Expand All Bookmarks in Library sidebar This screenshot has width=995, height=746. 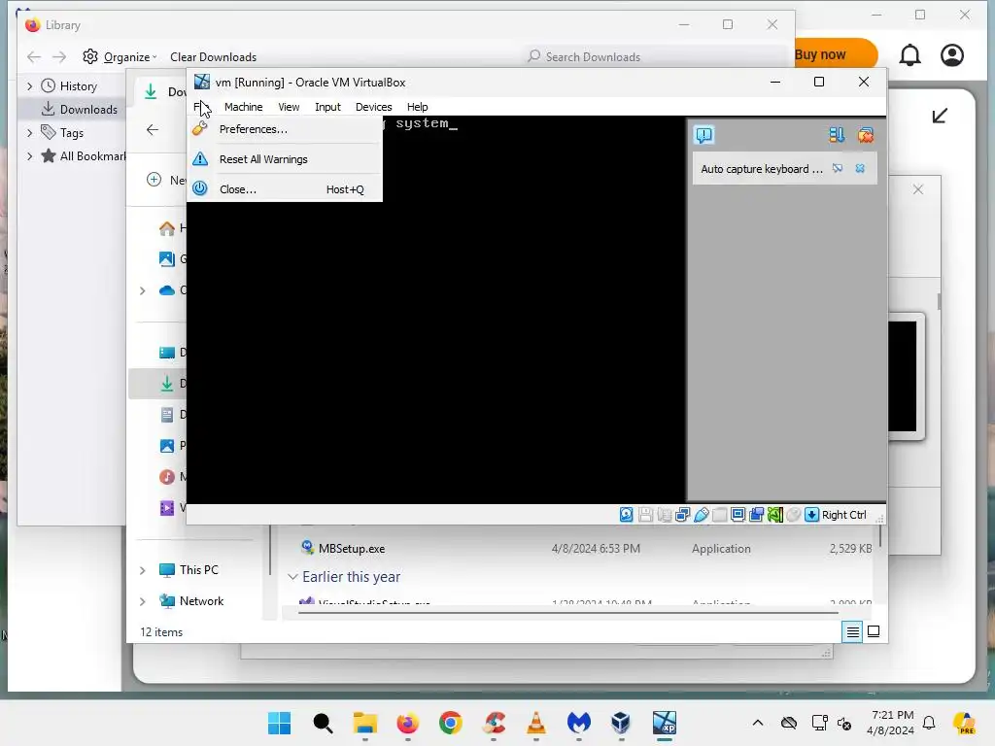tap(30, 156)
